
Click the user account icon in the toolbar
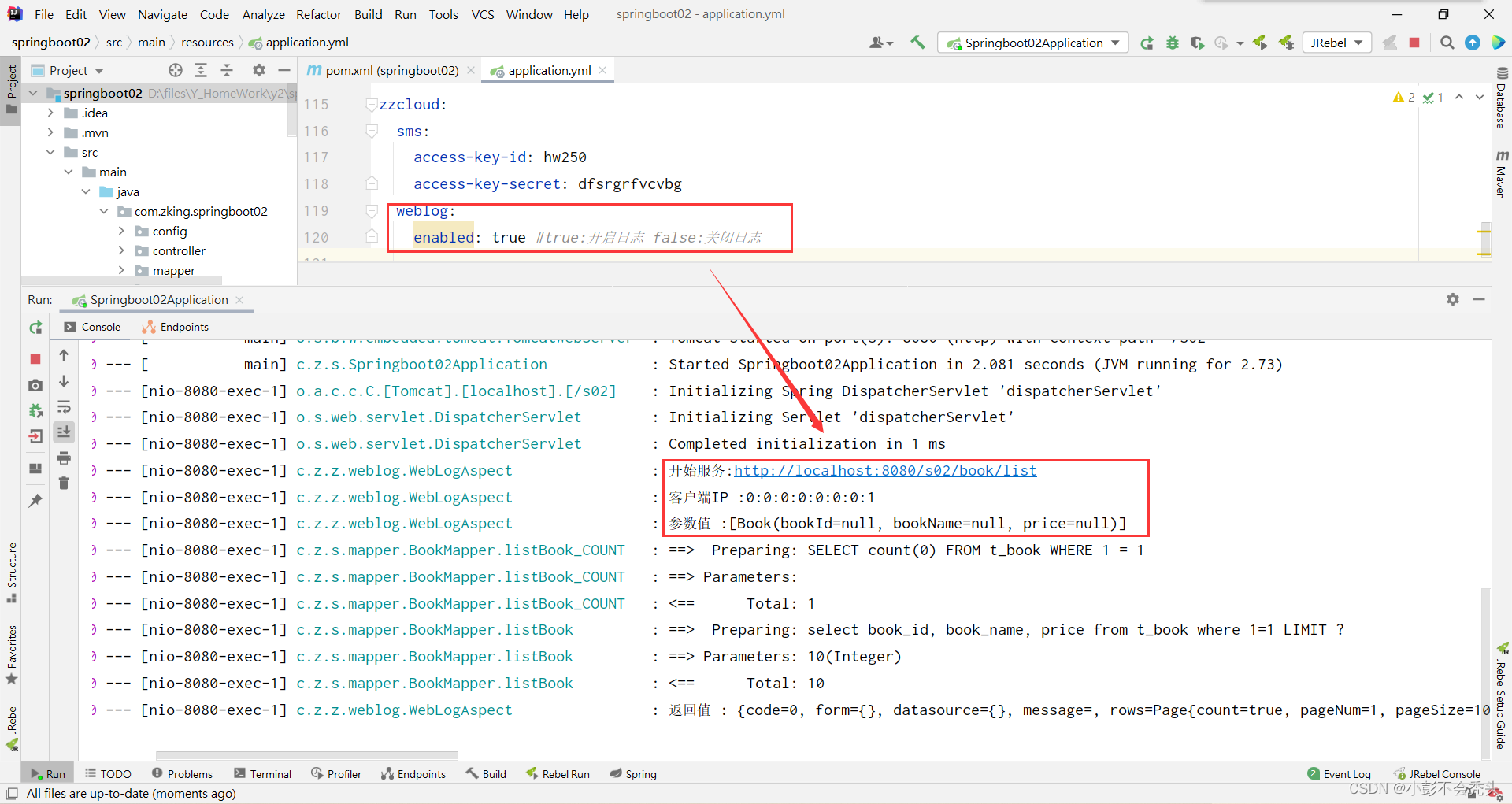click(880, 43)
